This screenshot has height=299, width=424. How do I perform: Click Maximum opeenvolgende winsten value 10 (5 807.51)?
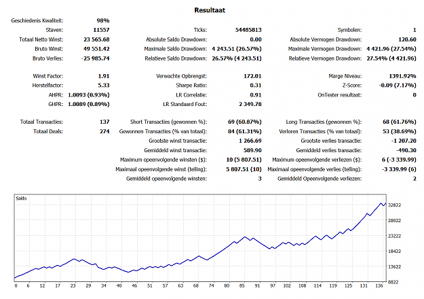point(244,160)
